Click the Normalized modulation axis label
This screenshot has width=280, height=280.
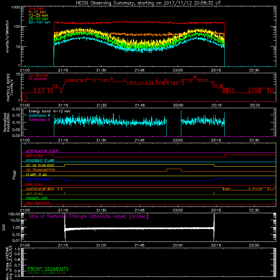tap(7, 122)
